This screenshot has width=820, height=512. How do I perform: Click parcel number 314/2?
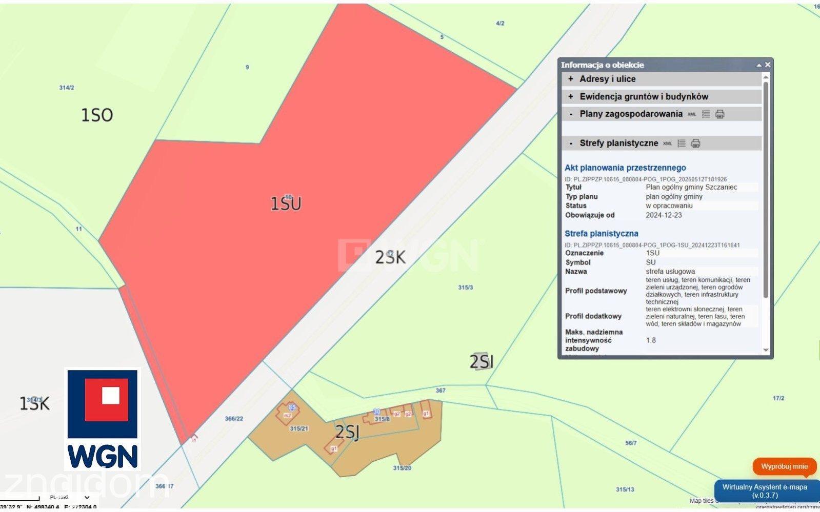pyautogui.click(x=67, y=88)
